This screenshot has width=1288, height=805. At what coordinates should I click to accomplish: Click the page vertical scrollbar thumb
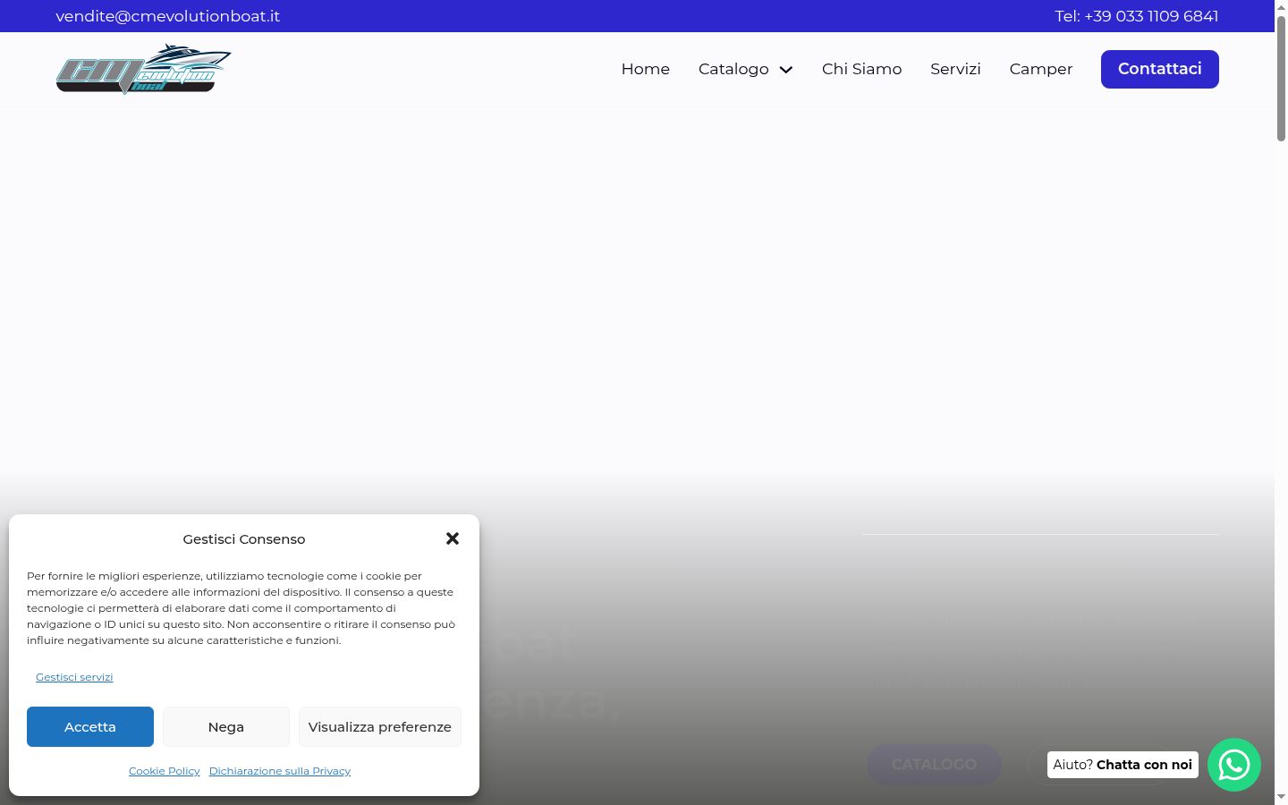1281,78
